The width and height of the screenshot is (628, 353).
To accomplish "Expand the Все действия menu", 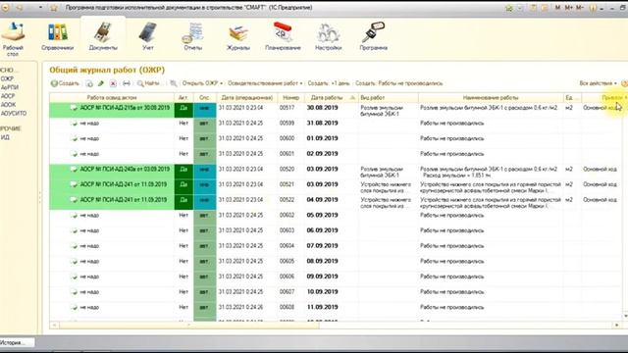I will (598, 83).
